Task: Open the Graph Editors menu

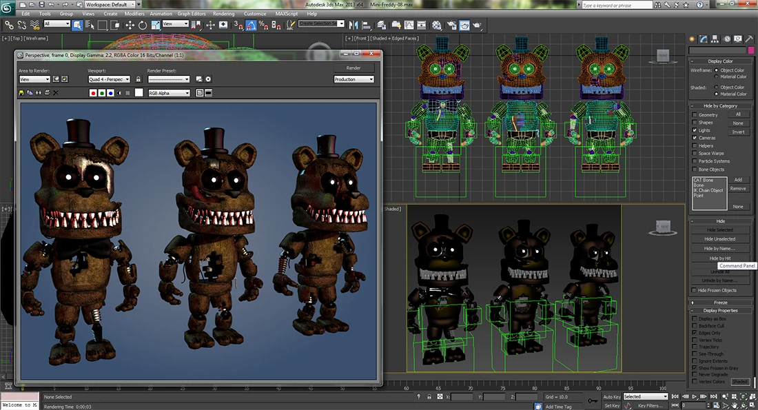Action: (x=192, y=13)
